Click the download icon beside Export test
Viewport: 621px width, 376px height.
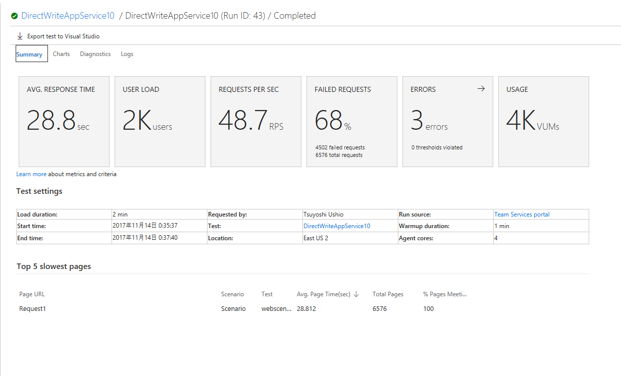20,36
